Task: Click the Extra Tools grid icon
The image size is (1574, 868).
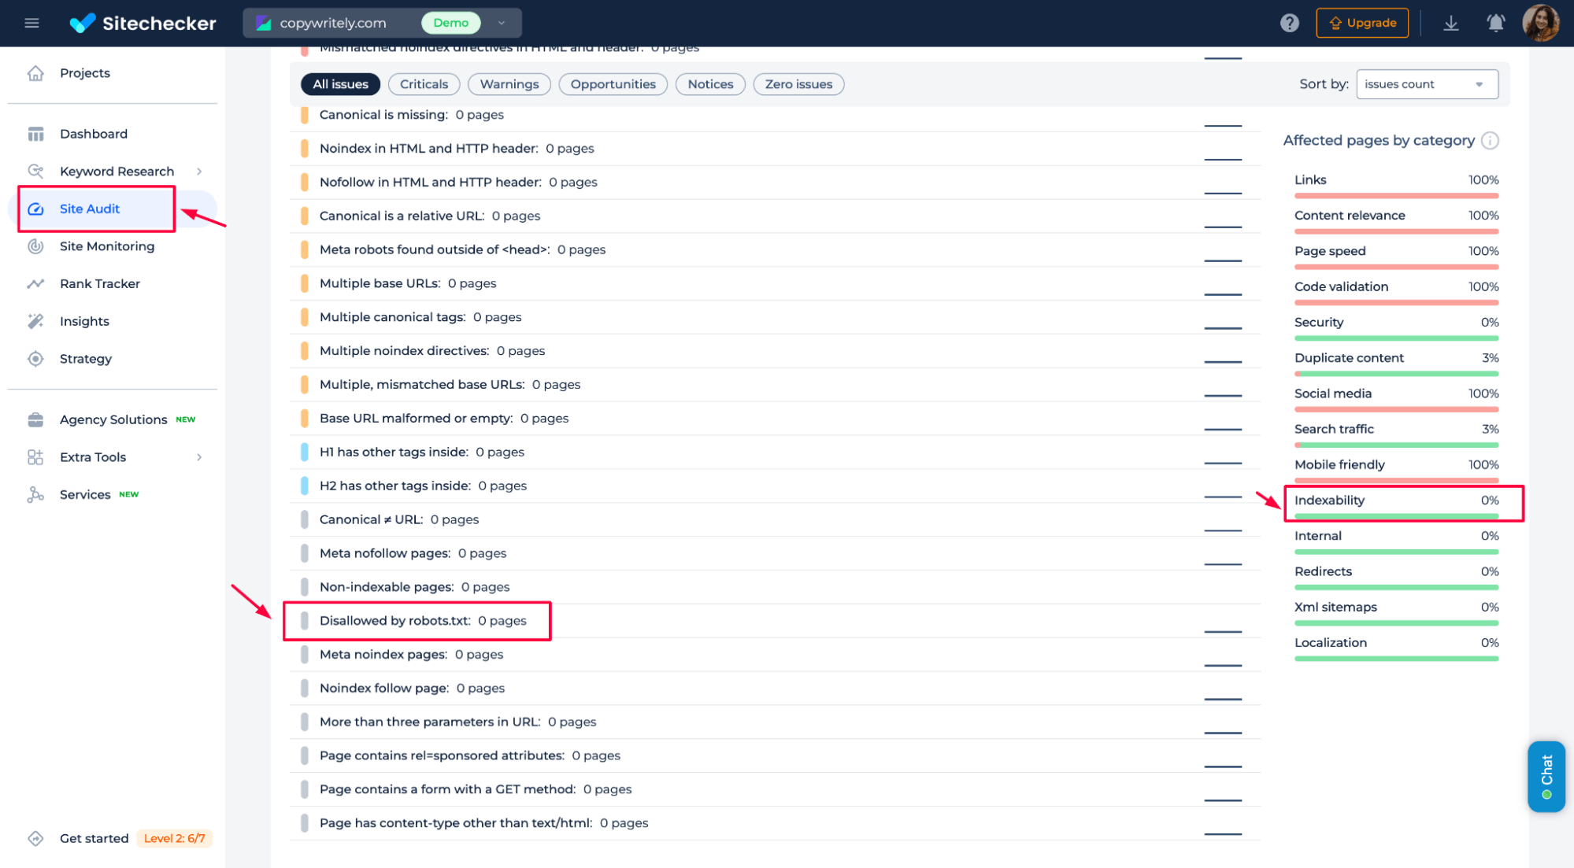Action: coord(35,457)
